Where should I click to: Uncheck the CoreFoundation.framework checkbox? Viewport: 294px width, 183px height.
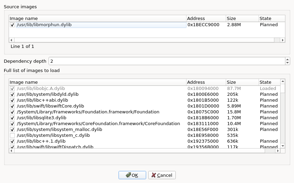pyautogui.click(x=12, y=124)
